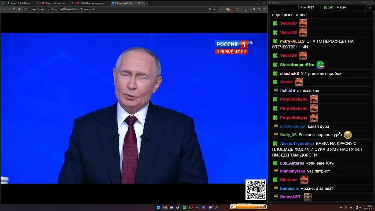Screen dimensions: 375x211
Task: Click the username Dady_66 in chat
Action: click(288, 135)
